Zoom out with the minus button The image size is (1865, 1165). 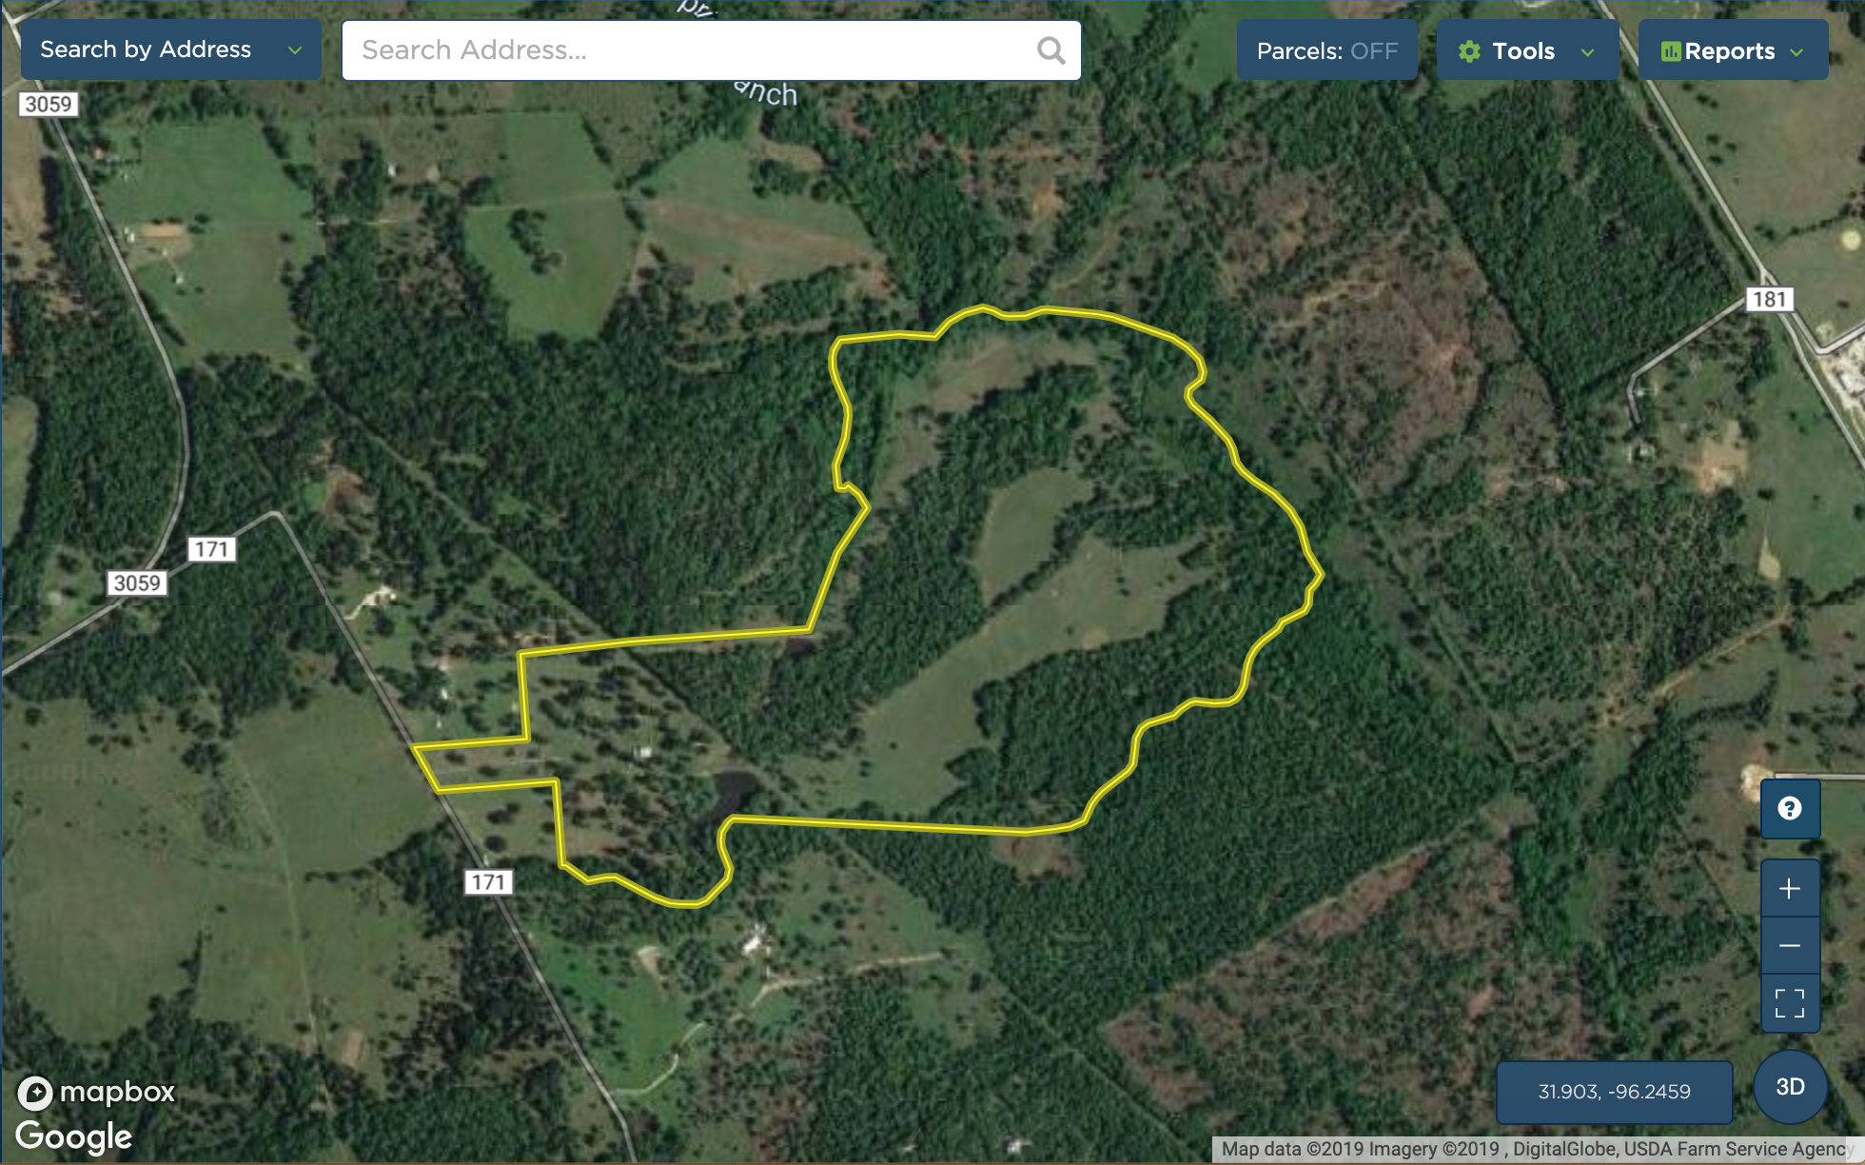(1790, 946)
